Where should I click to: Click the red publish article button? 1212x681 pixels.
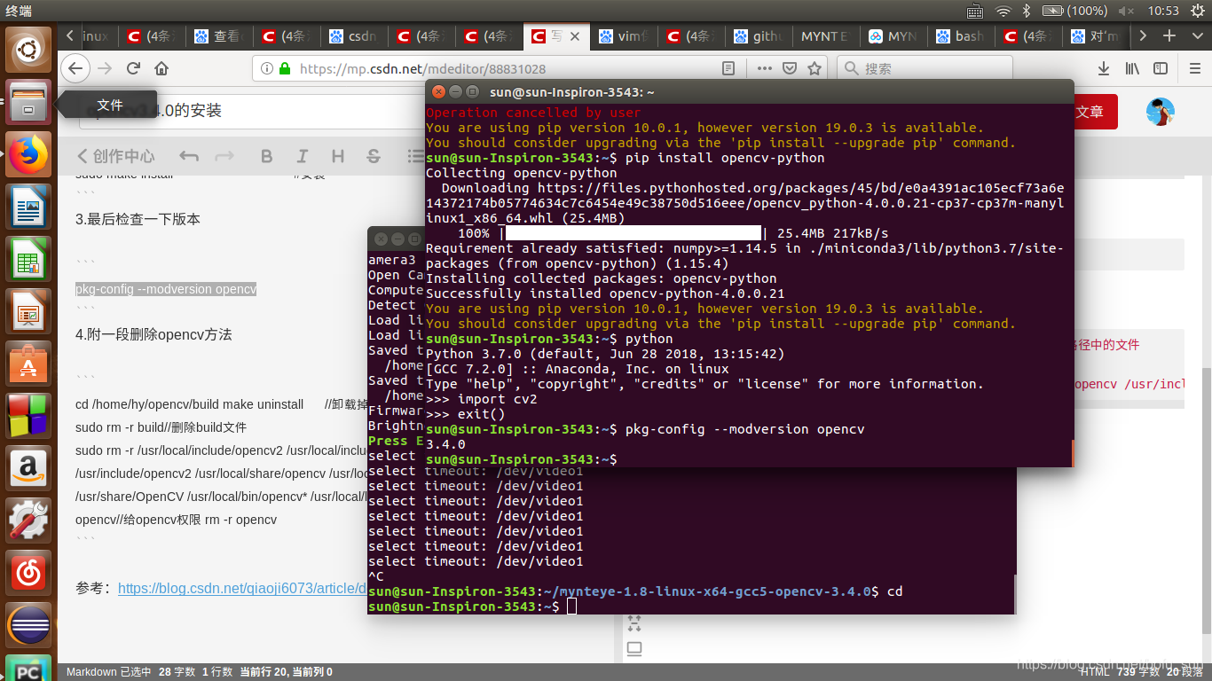[1095, 112]
